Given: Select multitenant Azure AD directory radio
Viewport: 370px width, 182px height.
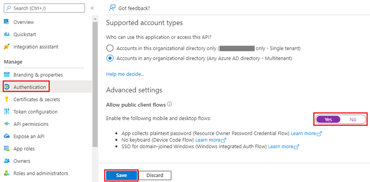Looking at the screenshot, I should 110,58.
